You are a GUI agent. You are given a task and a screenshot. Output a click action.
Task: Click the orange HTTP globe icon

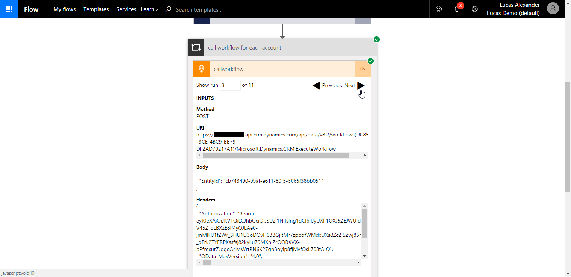[x=202, y=69]
